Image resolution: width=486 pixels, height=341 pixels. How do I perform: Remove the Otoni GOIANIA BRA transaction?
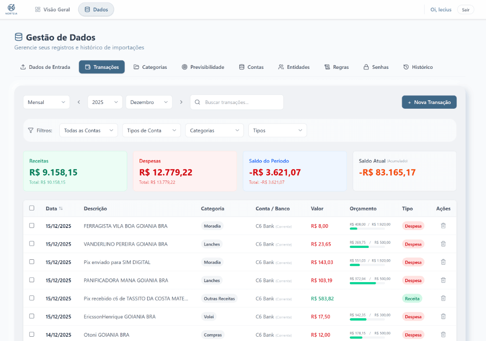(x=443, y=335)
